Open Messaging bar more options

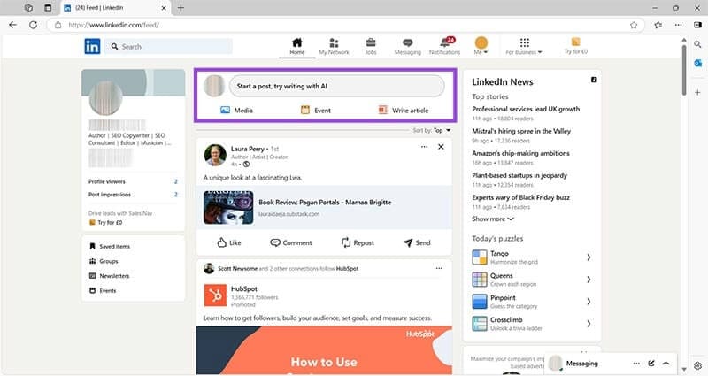pyautogui.click(x=636, y=364)
